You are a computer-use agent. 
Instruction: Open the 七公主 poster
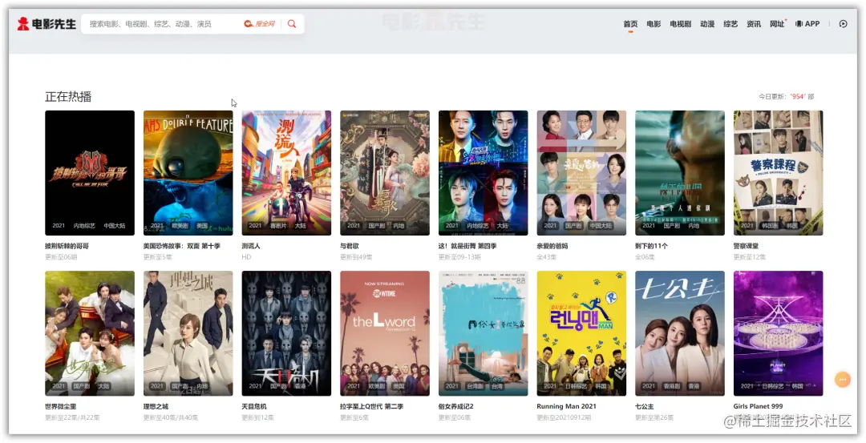pos(680,333)
